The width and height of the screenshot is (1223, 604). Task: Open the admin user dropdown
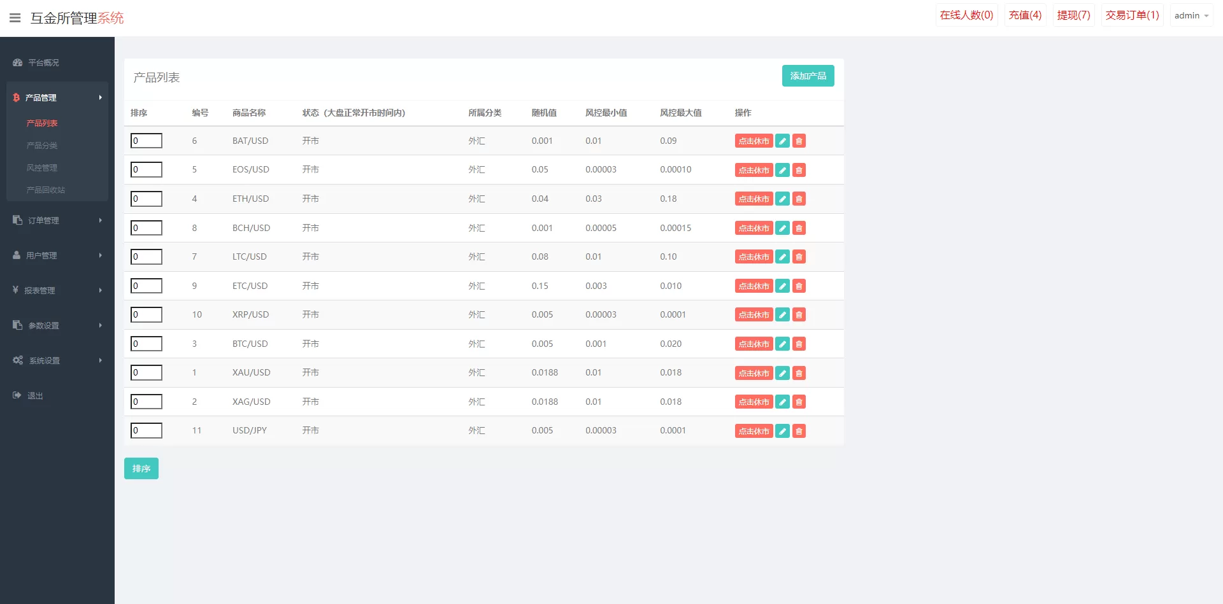coord(1191,15)
